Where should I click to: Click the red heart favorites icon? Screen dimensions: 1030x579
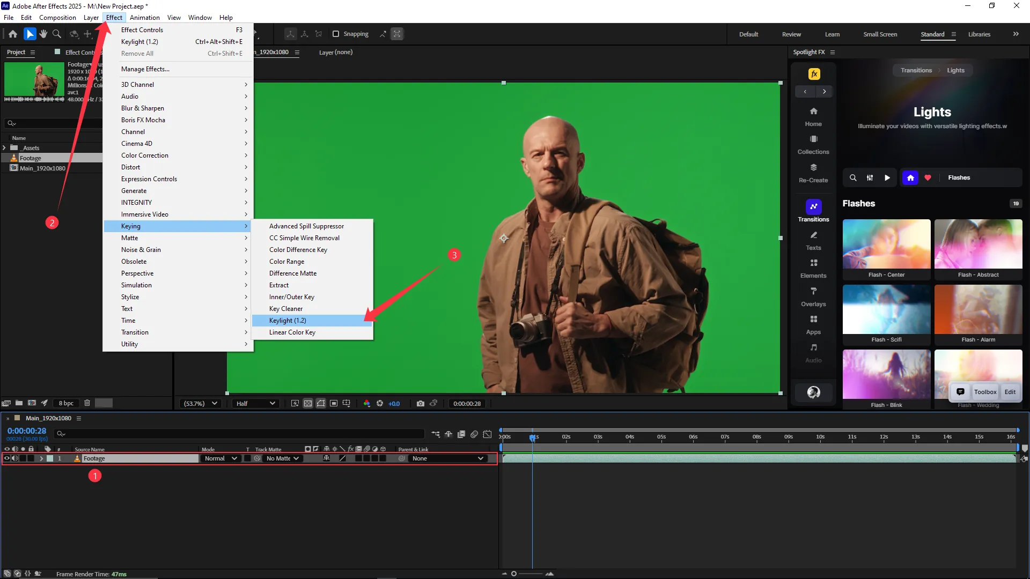click(x=928, y=178)
